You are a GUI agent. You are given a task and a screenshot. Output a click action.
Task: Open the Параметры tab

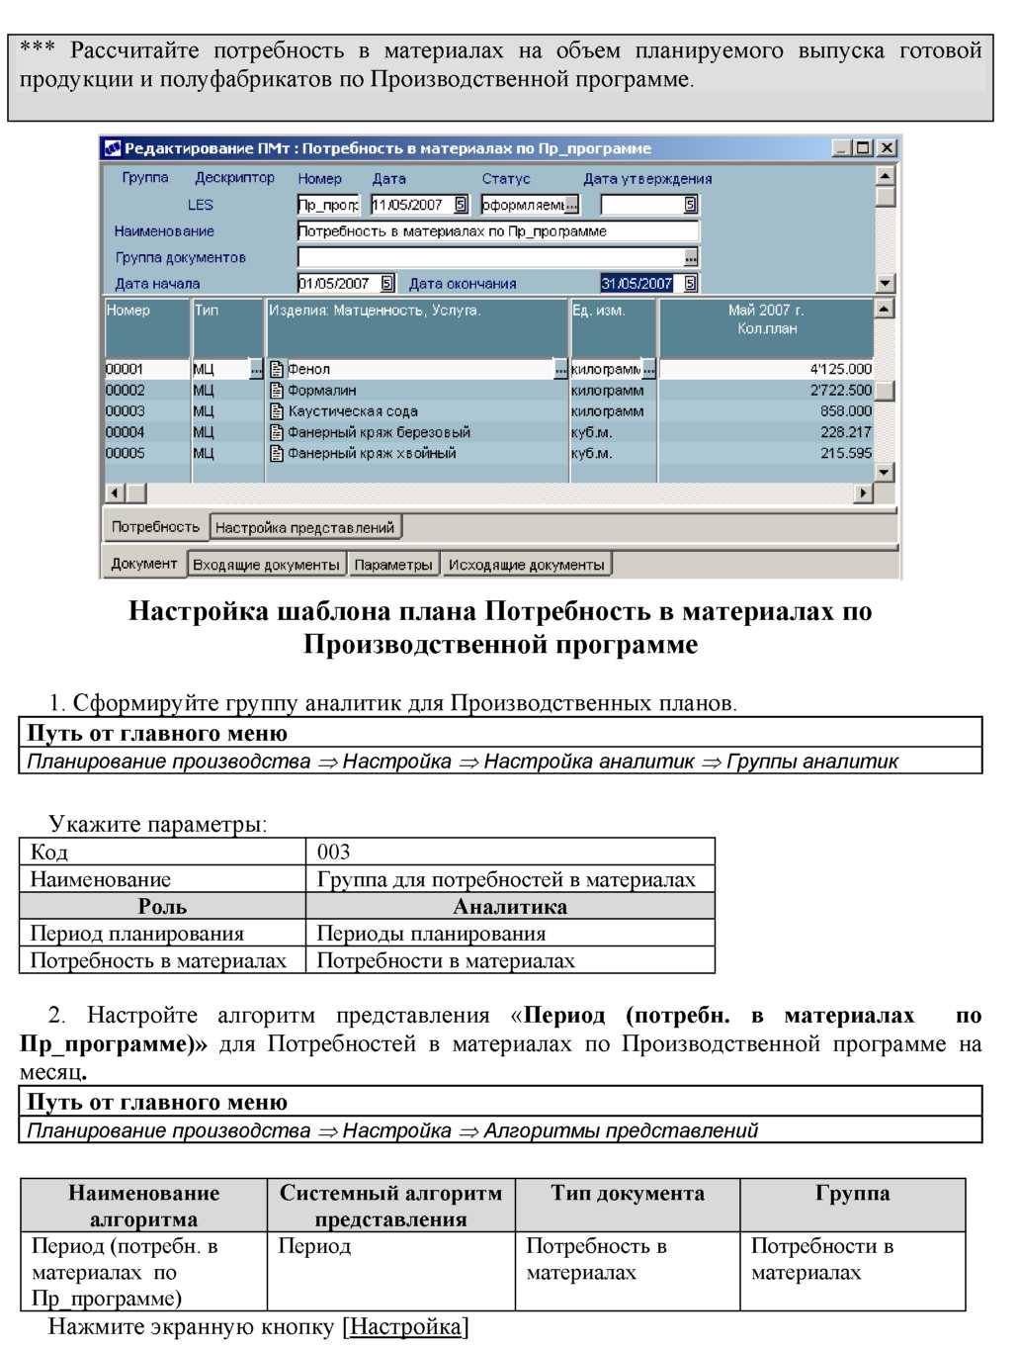coord(393,565)
